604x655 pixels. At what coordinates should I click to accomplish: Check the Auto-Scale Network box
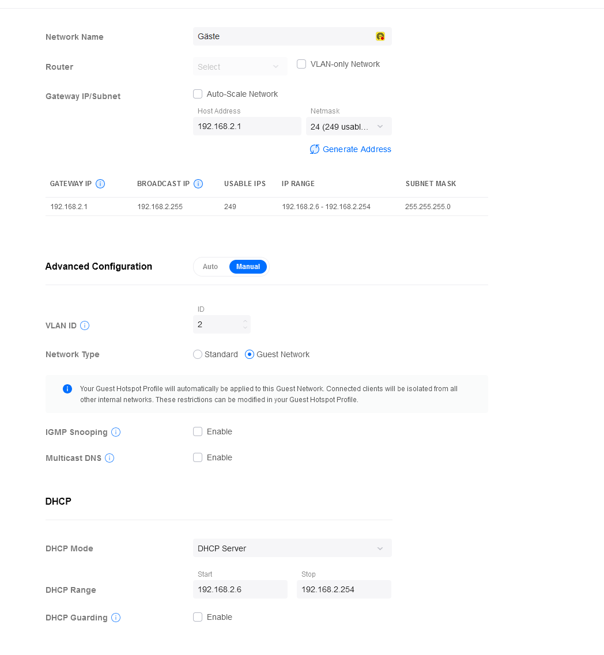198,94
